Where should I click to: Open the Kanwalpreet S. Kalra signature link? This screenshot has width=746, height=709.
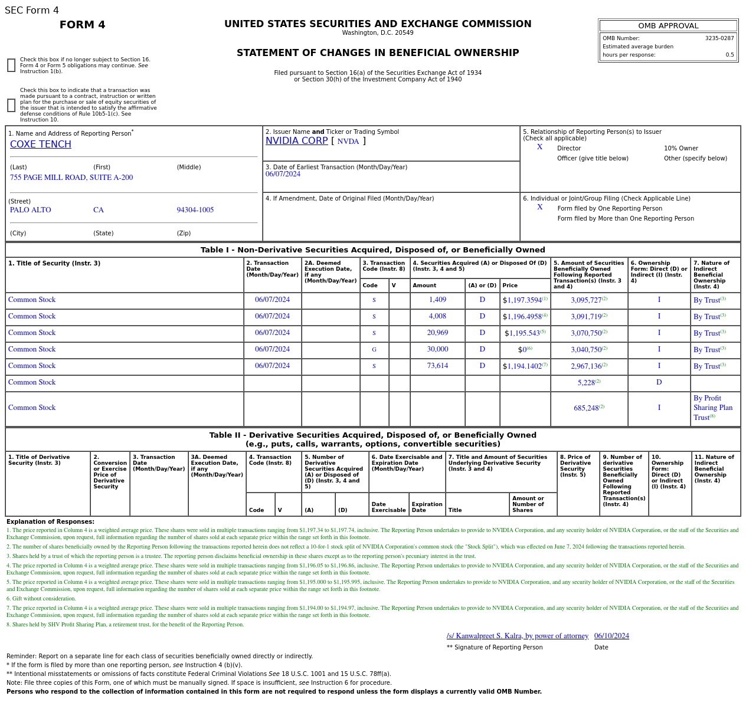pos(518,636)
